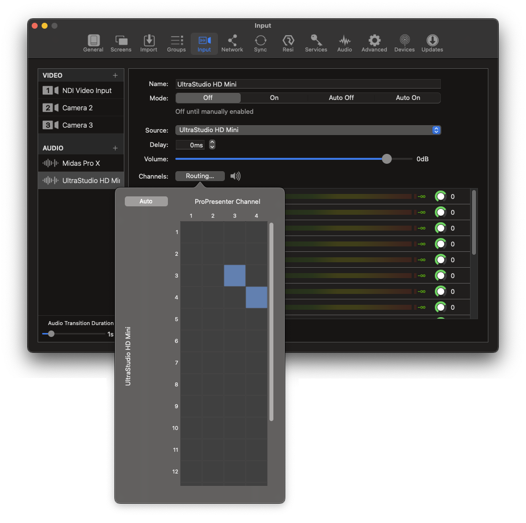
Task: Click the ProPresenter Channel heading
Action: click(227, 202)
